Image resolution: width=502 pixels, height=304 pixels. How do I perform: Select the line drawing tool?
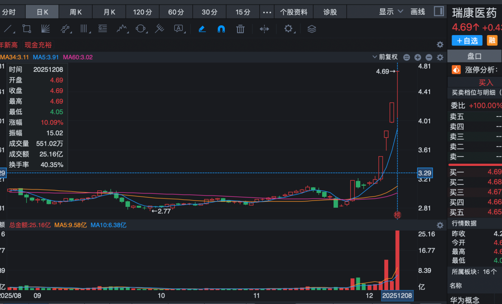pyautogui.click(x=8, y=29)
